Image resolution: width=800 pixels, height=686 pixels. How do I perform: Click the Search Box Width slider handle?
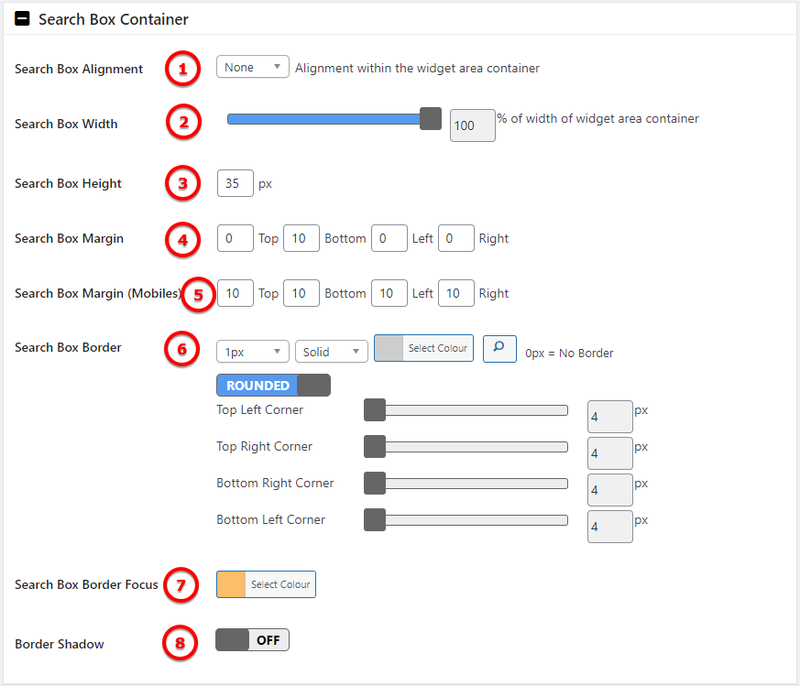431,119
